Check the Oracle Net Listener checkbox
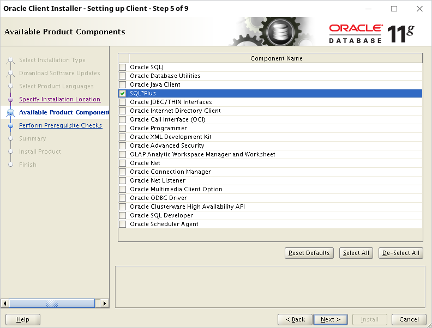432x328 pixels. (x=122, y=180)
